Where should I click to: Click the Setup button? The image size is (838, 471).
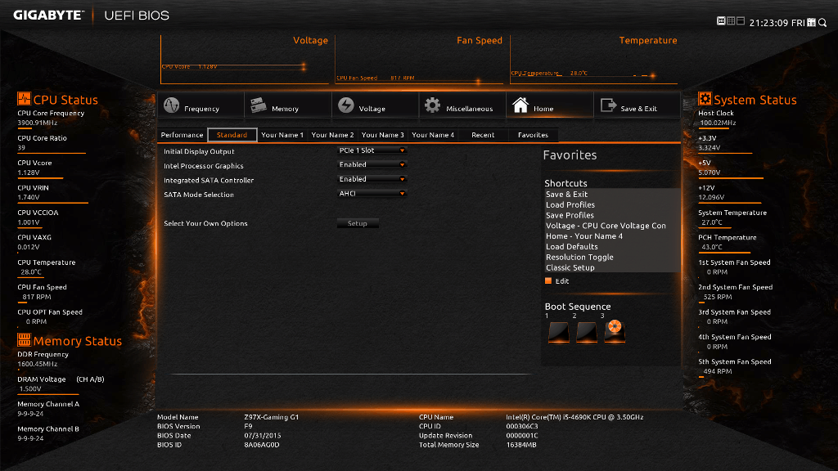[358, 223]
